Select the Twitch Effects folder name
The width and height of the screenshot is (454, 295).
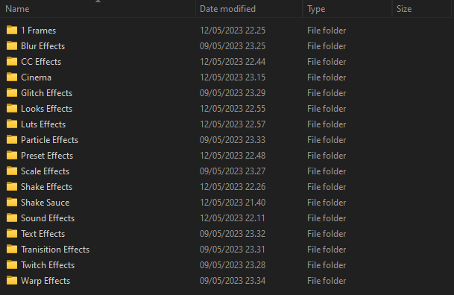[x=48, y=264]
